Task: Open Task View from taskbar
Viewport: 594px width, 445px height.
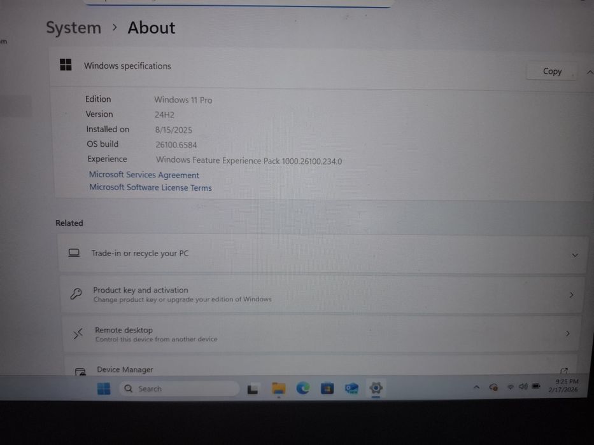Action: pos(253,389)
